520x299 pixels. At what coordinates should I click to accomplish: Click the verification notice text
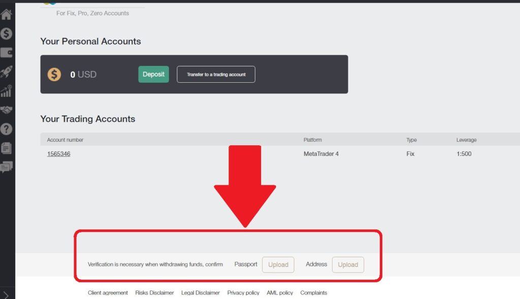coord(155,264)
